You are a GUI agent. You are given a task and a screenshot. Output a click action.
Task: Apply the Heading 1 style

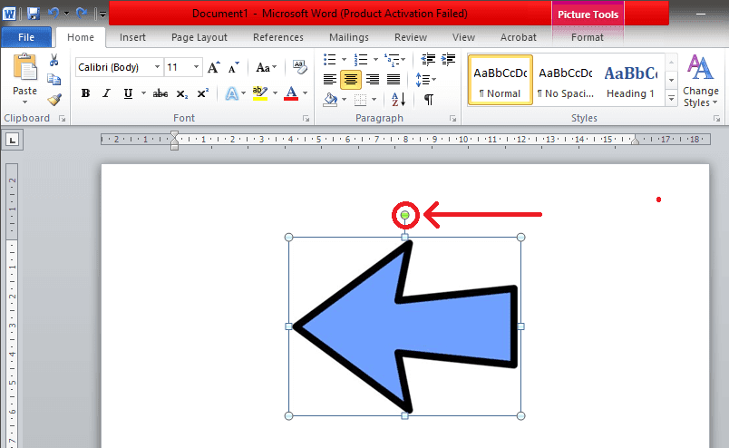click(x=630, y=80)
